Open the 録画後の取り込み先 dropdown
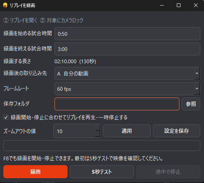This screenshot has width=204, height=183. pos(127,73)
